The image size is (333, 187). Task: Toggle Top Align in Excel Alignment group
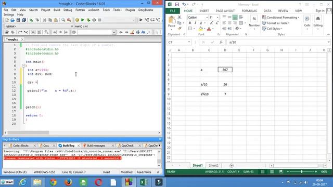tap(224, 17)
